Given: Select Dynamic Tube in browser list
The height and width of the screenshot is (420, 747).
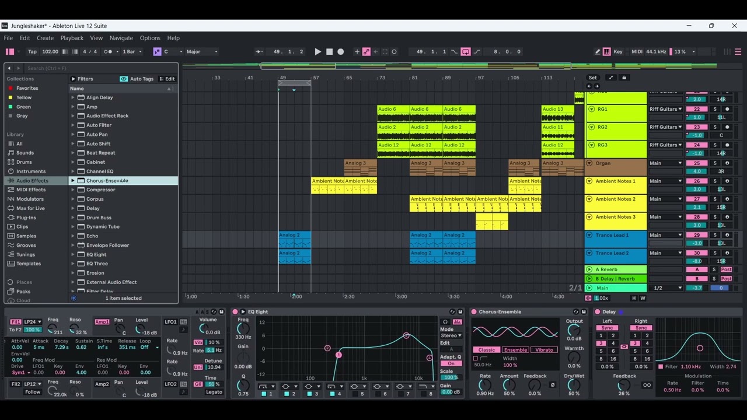Looking at the screenshot, I should pyautogui.click(x=103, y=227).
